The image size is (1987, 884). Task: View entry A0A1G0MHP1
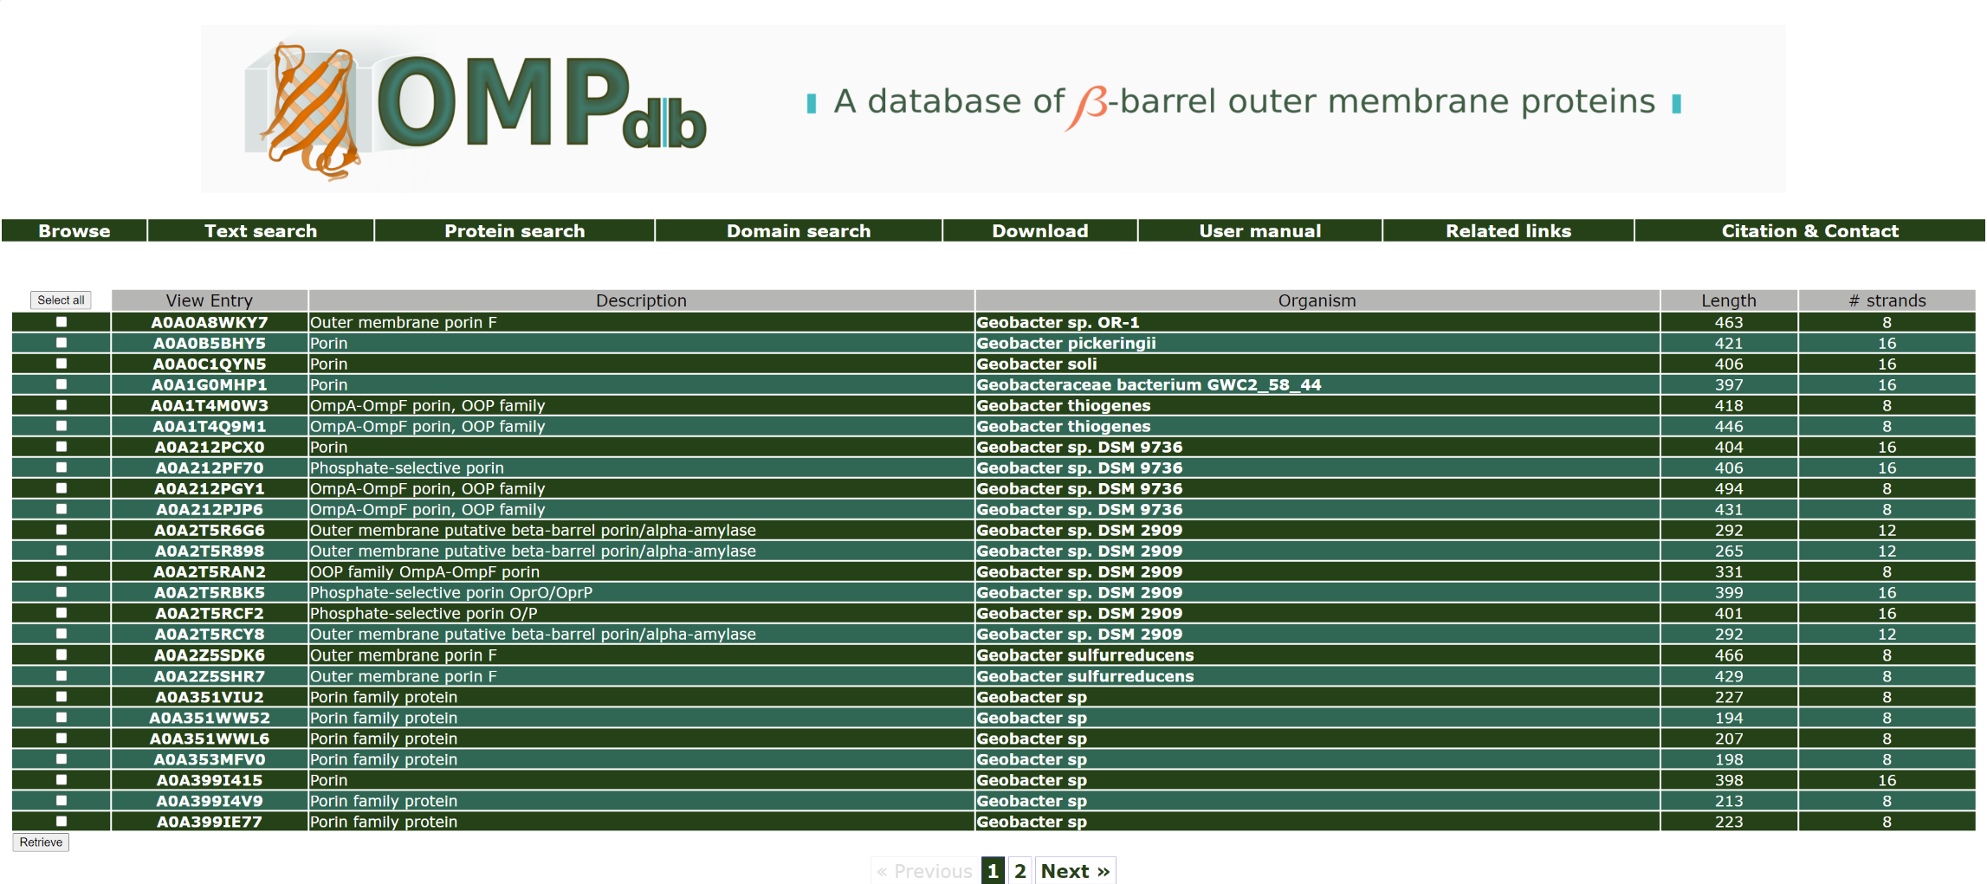coord(210,384)
